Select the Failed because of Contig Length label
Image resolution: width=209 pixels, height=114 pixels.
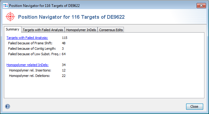[x=32, y=49]
